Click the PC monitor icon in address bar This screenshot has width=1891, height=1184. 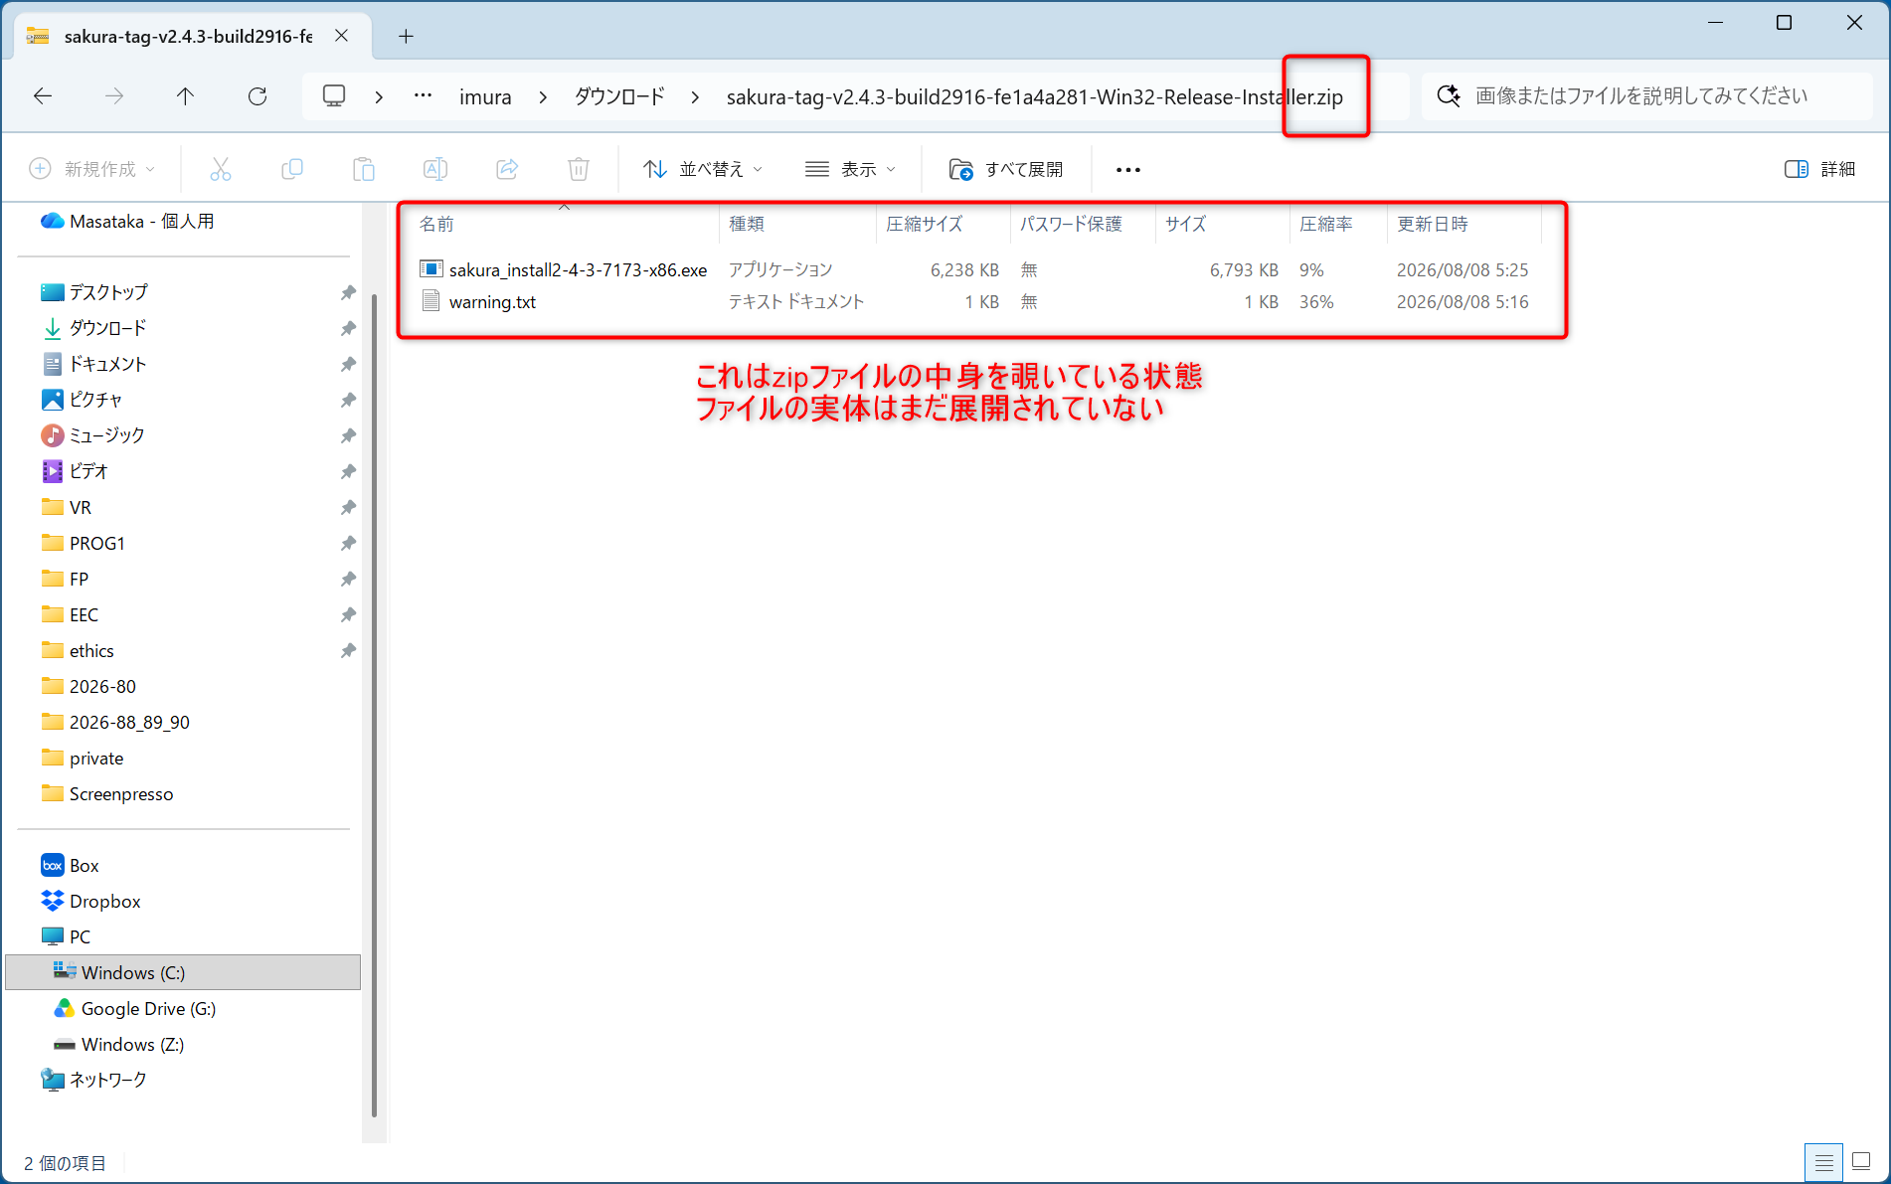coord(334,96)
